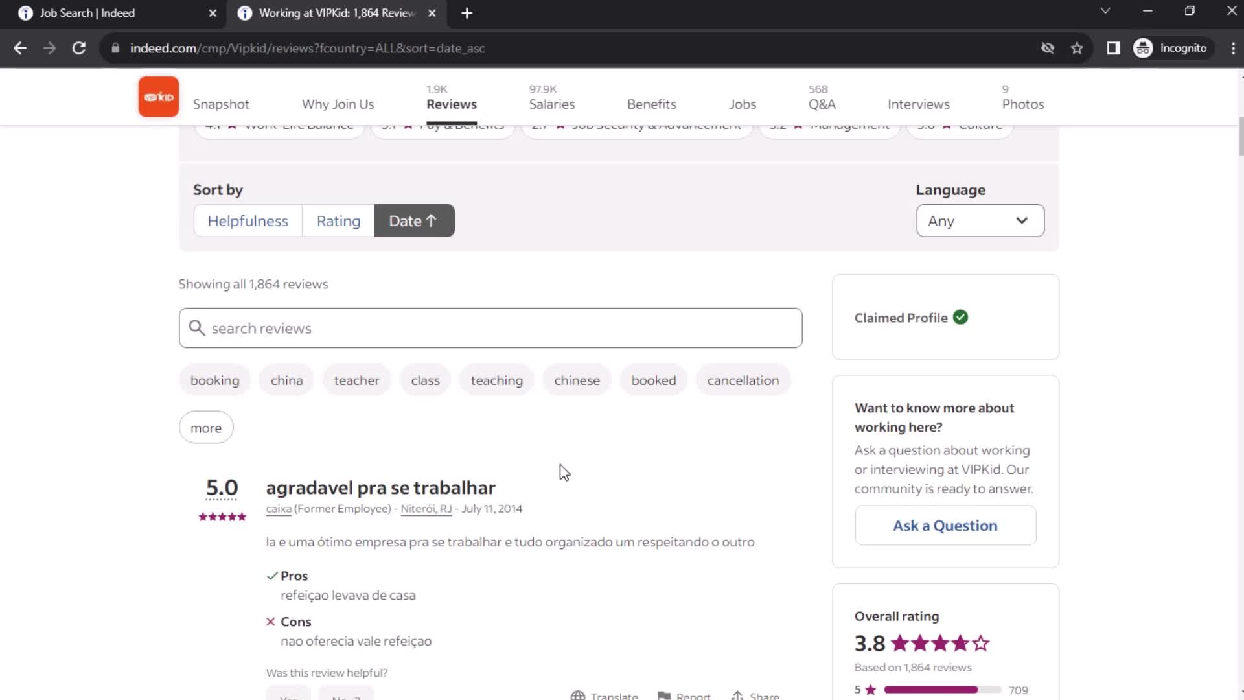Open the Interviews tab
1244x700 pixels.
click(918, 104)
